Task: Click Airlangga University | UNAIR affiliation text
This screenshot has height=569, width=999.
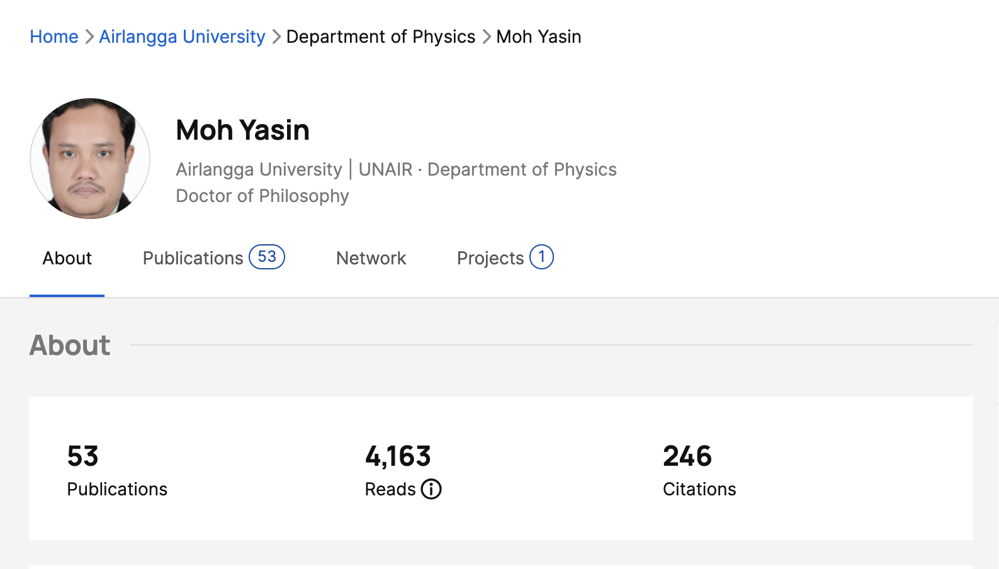Action: [294, 169]
